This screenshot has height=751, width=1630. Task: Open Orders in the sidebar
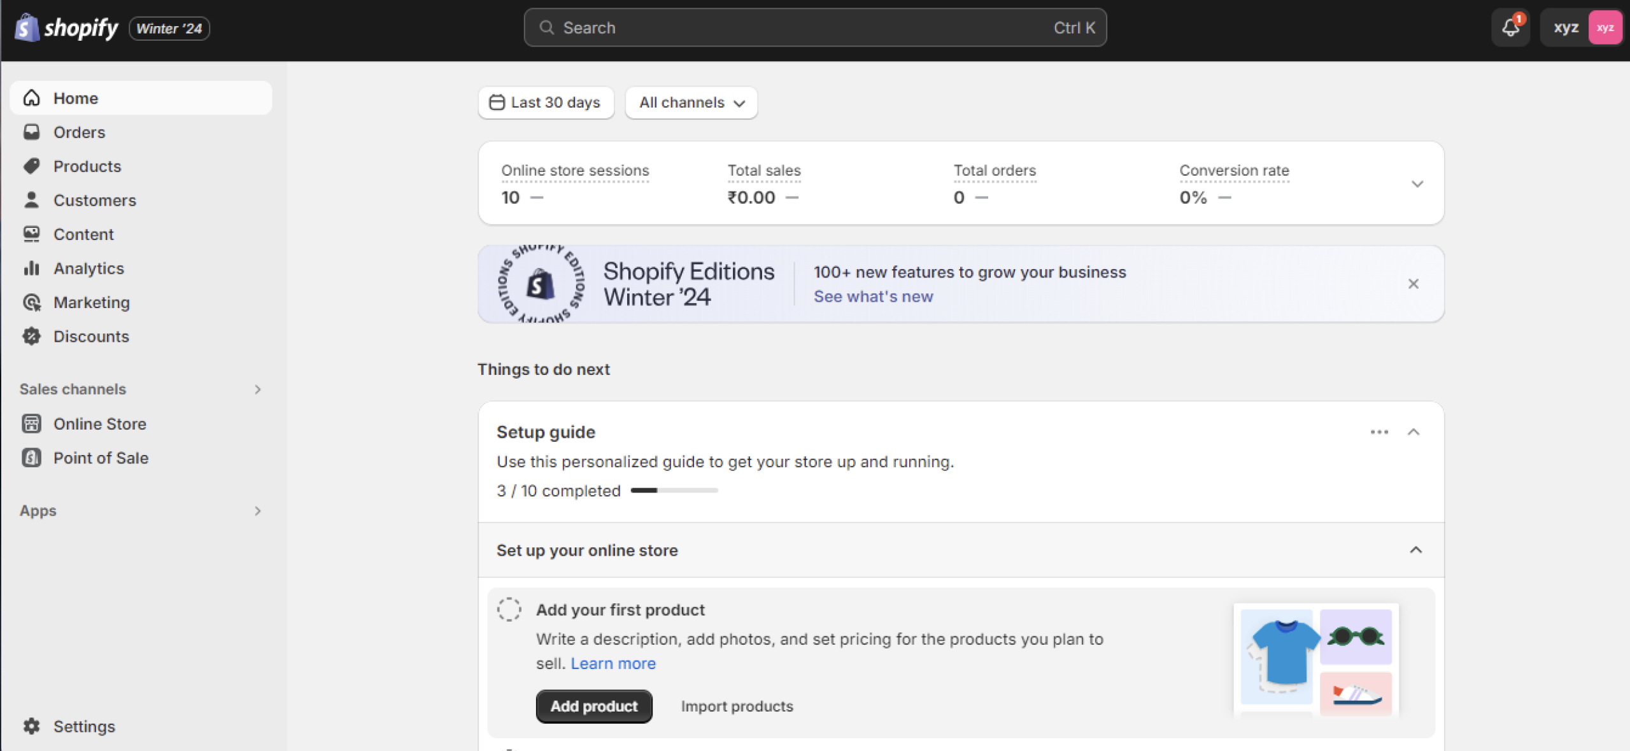pos(141,132)
